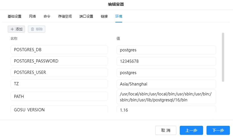Focus the POSTGRES_USER name field
This screenshot has width=233, height=138.
point(59,72)
